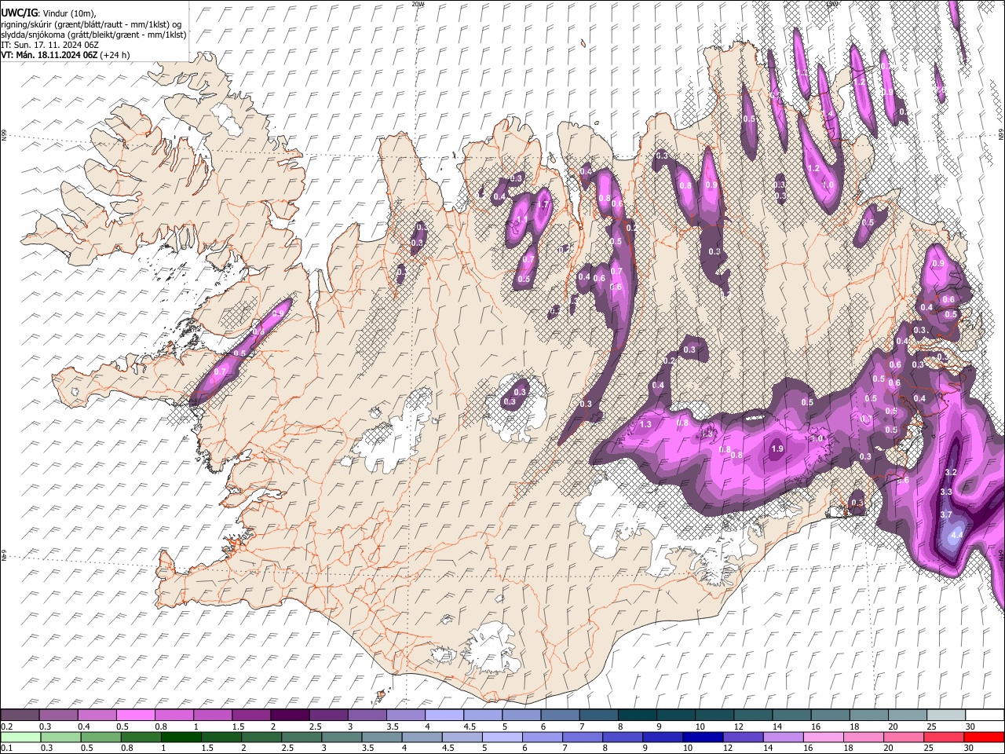The width and height of the screenshot is (1005, 754).
Task: Pick the darkest purple swatch labeled 2
Action: [289, 716]
